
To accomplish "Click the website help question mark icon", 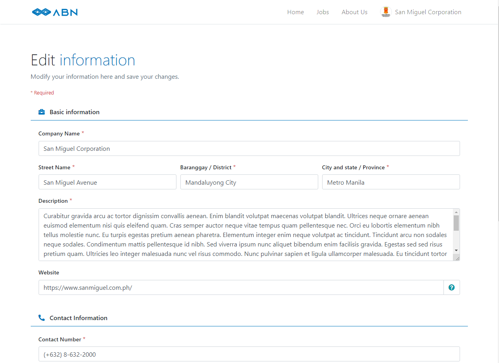I will (451, 287).
